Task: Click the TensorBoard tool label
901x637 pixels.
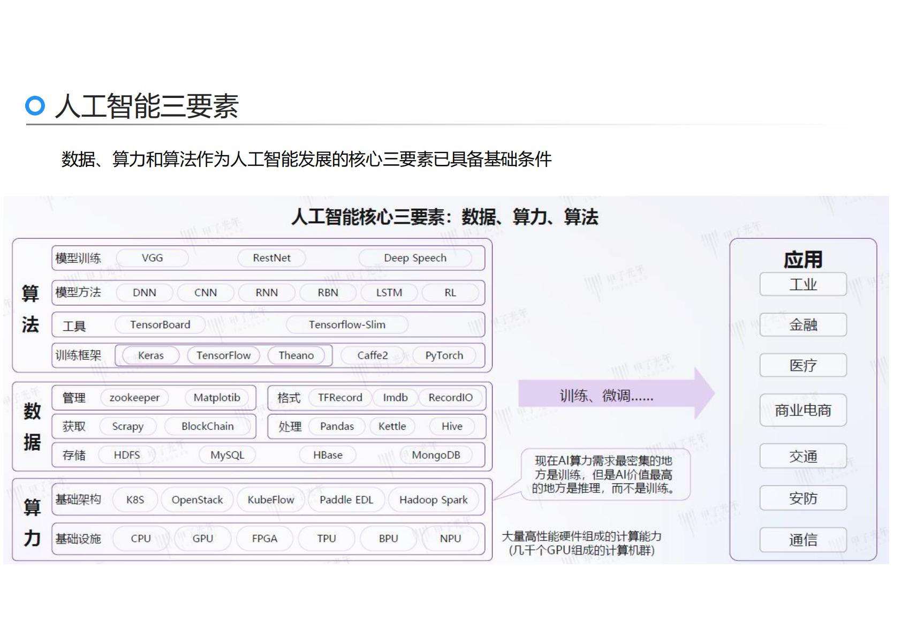Action: pos(160,324)
